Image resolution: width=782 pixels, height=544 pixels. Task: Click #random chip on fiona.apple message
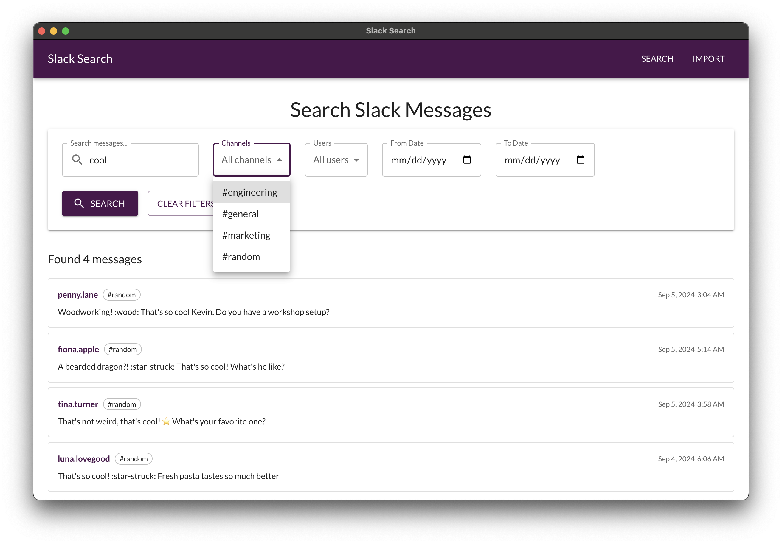click(122, 349)
